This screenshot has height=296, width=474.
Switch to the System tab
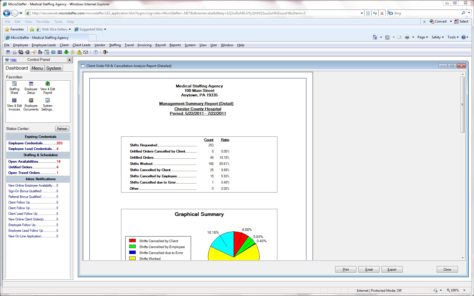[54, 68]
